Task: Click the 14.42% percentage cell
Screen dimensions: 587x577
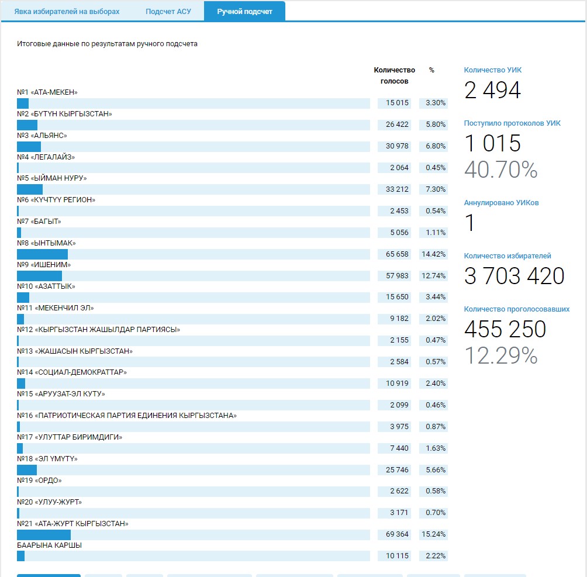Action: [433, 254]
